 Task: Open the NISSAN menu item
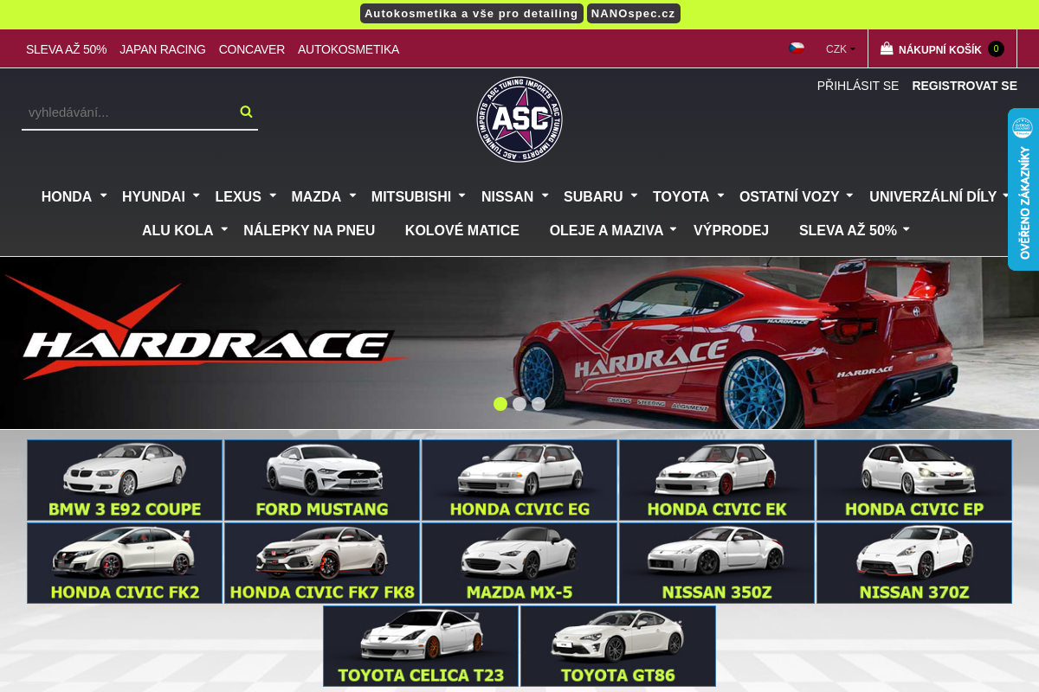pos(507,196)
